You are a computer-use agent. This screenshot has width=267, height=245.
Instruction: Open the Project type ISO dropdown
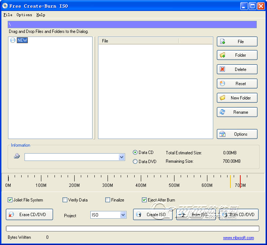click(123, 215)
